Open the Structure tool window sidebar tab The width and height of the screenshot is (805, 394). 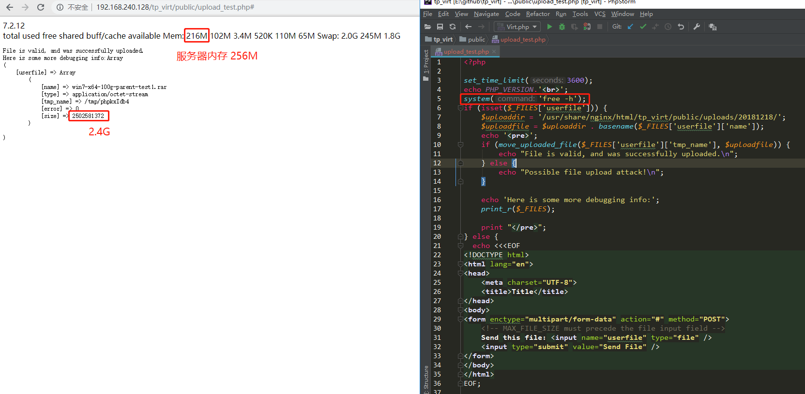click(x=426, y=379)
